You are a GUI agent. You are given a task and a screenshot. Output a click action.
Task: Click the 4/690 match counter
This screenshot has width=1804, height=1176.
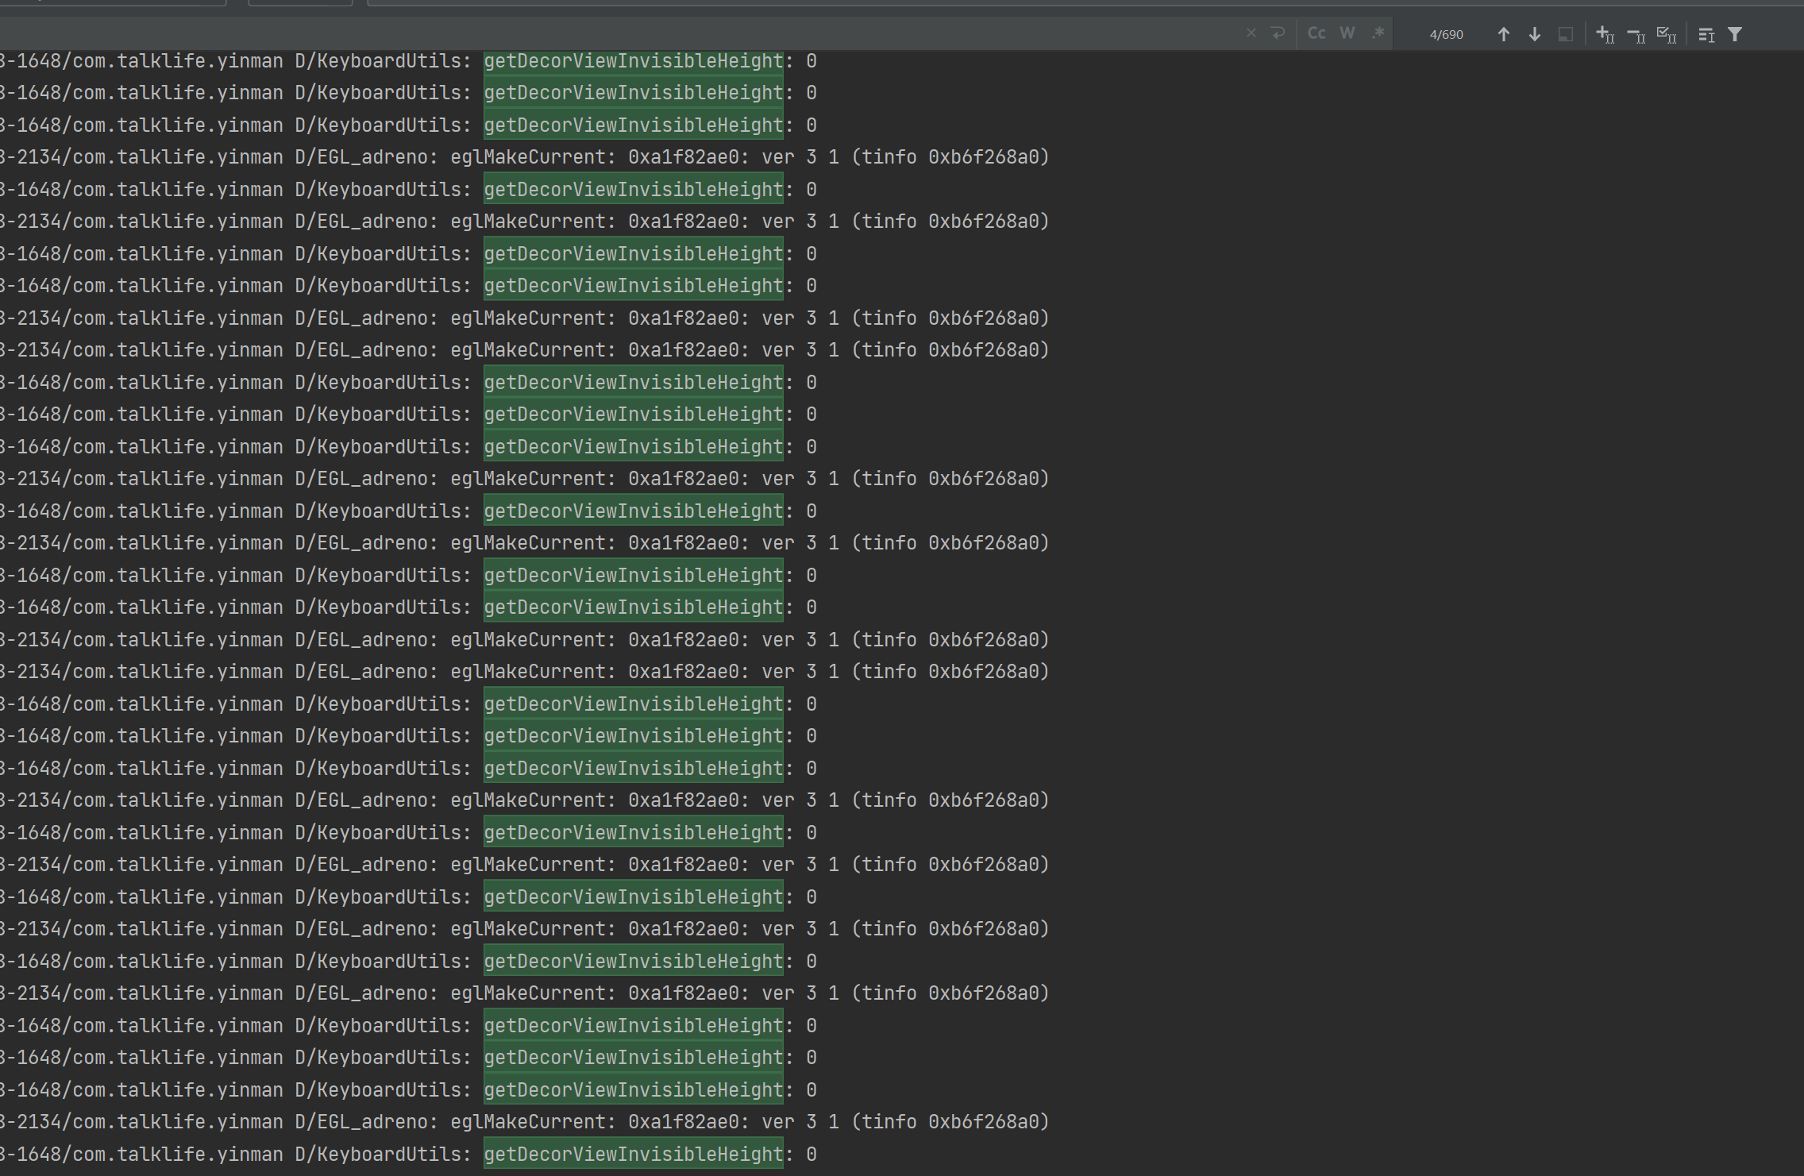pos(1445,34)
